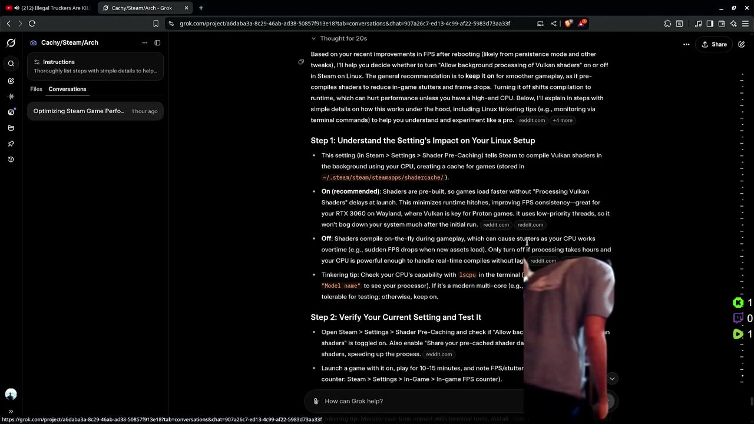754x424 pixels.
Task: Jump to latest with the down arrow button
Action: (x=612, y=379)
